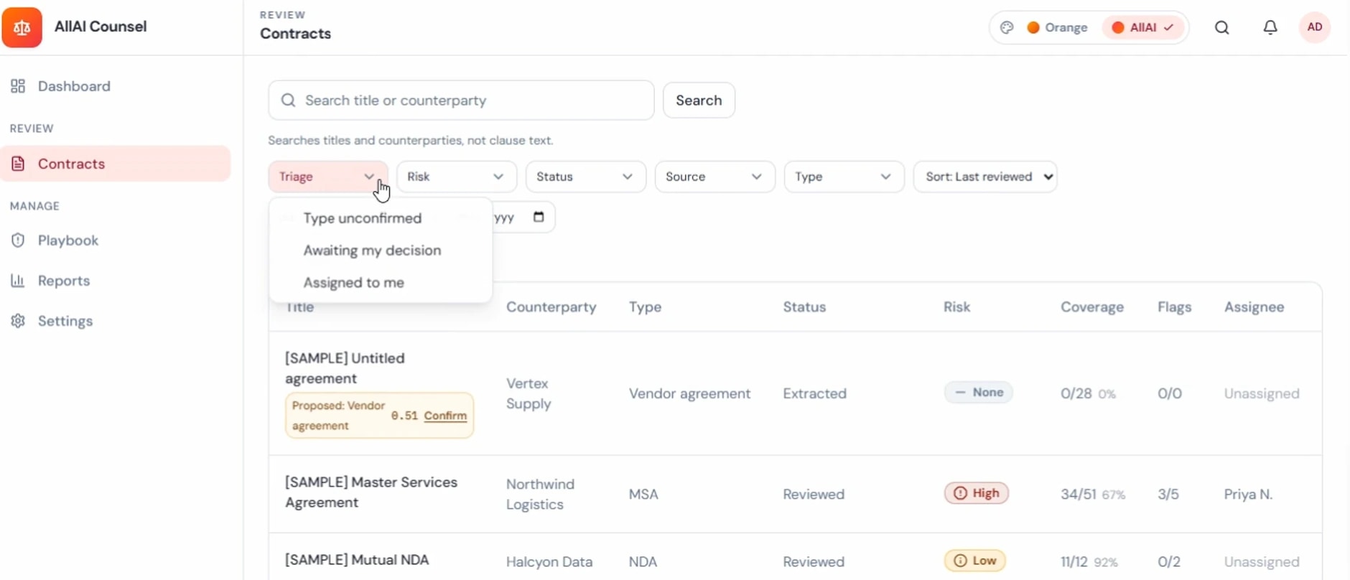This screenshot has height=580, width=1350.
Task: Open notifications bell
Action: [1270, 27]
